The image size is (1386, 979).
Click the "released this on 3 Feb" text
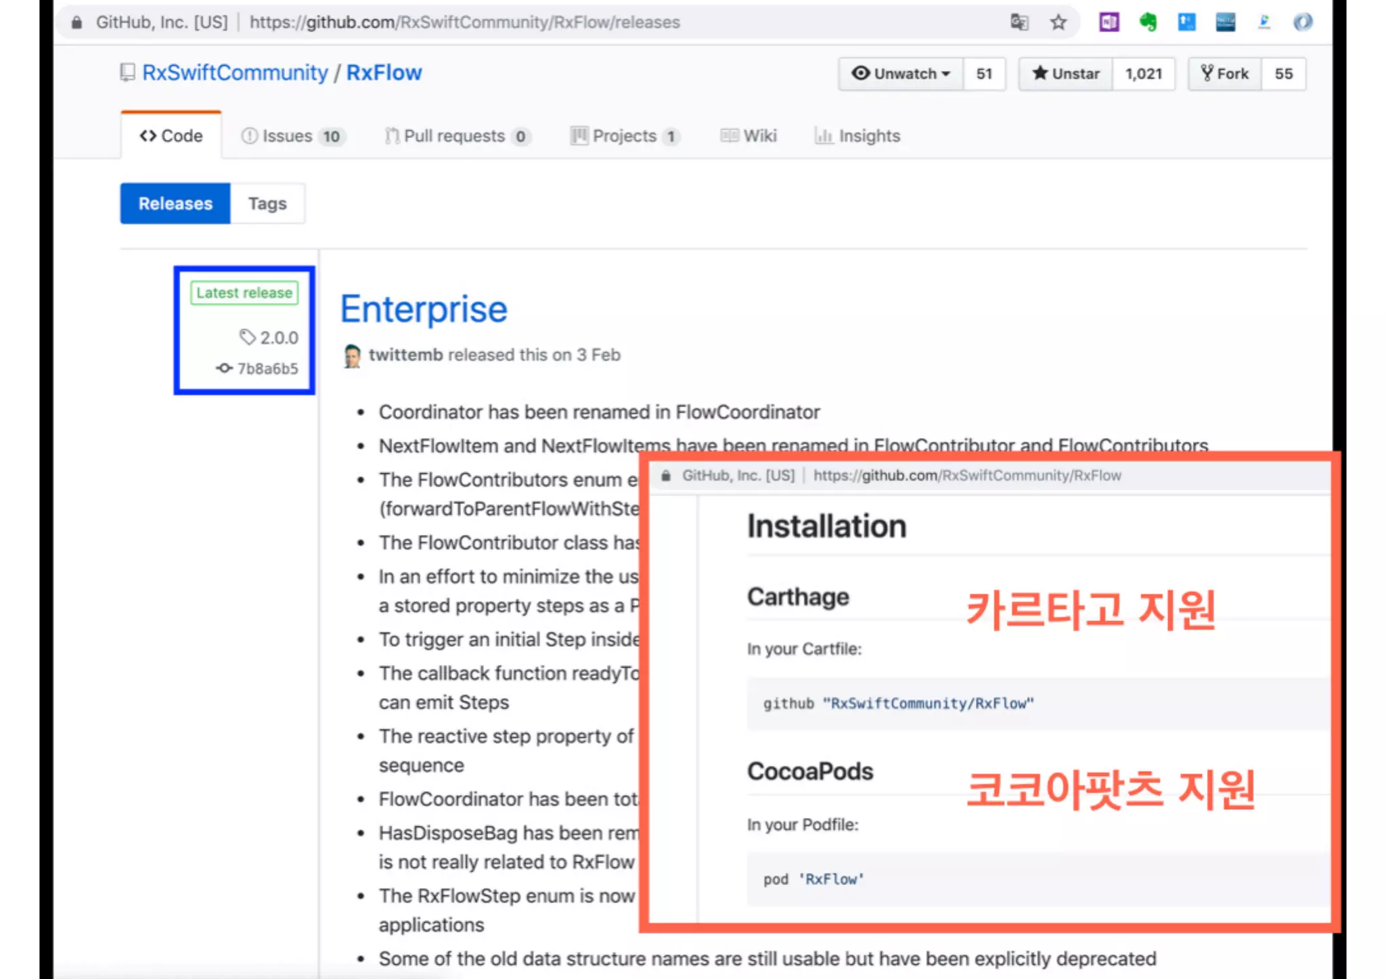534,355
